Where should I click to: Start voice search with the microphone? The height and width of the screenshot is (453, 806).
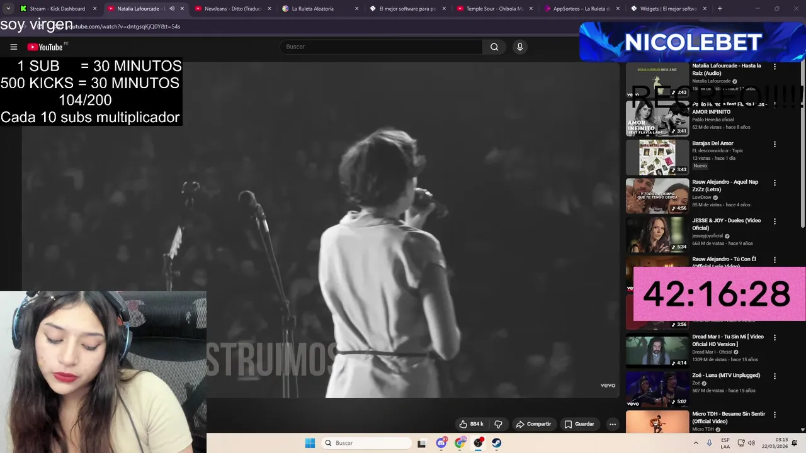tap(519, 47)
